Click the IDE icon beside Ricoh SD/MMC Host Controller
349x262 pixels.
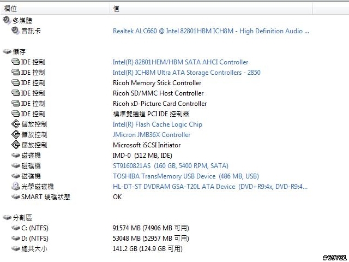click(16, 93)
